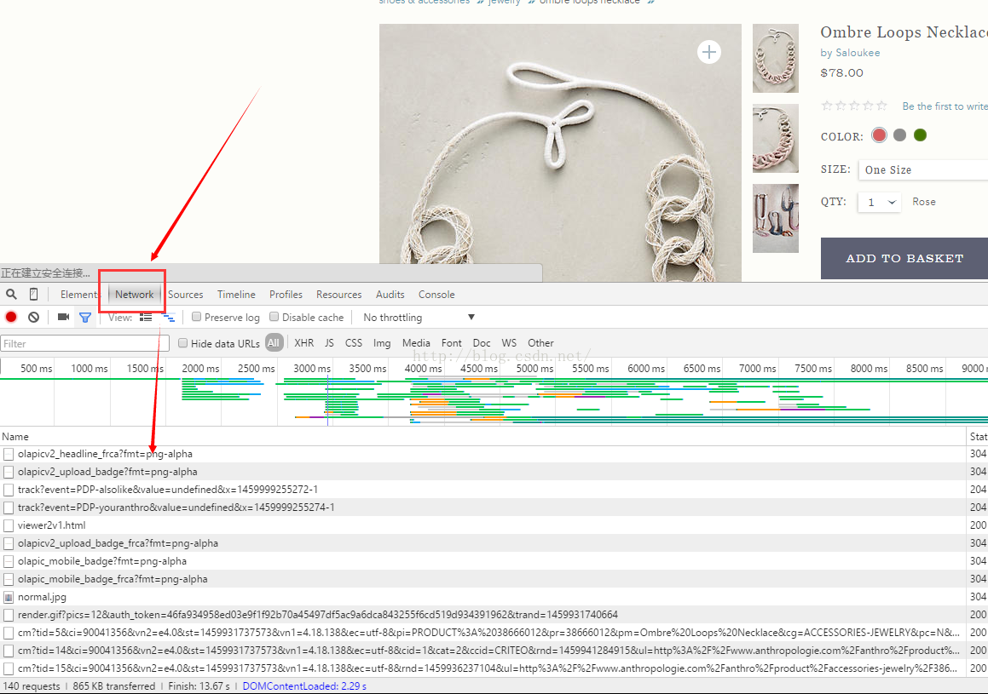
Task: Filter requests by XHR
Action: 303,343
